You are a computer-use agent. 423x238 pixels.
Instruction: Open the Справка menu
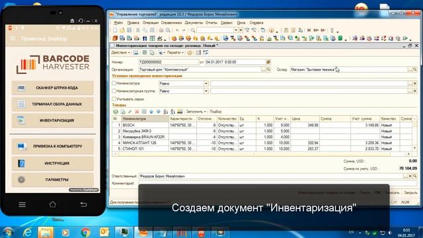(x=256, y=22)
